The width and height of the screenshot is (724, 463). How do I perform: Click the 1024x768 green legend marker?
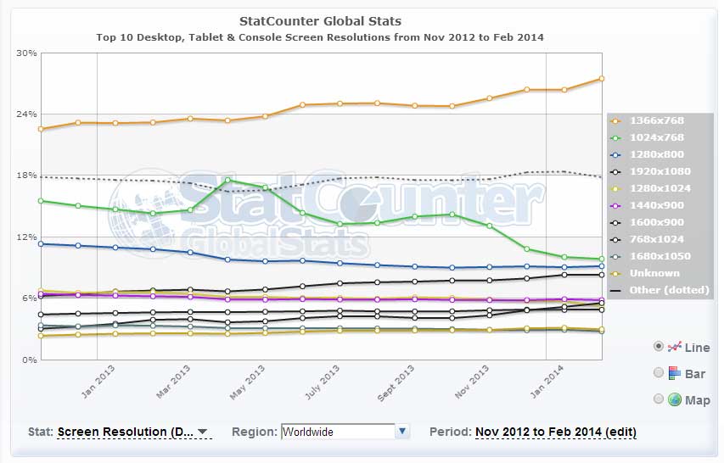click(615, 138)
